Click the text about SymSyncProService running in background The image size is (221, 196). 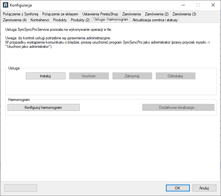59,29
